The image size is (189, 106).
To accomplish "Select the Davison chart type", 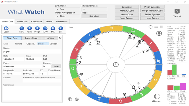I will [x=53, y=44].
